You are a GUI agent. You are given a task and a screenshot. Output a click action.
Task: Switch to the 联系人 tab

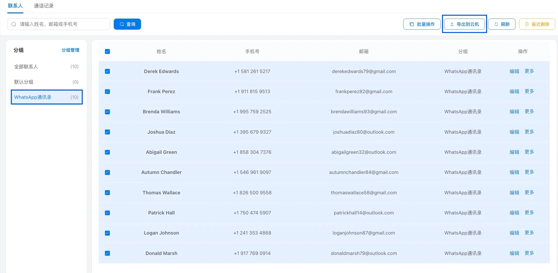pyautogui.click(x=15, y=6)
